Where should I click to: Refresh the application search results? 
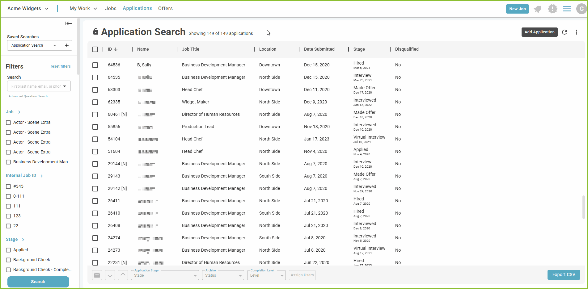point(565,32)
